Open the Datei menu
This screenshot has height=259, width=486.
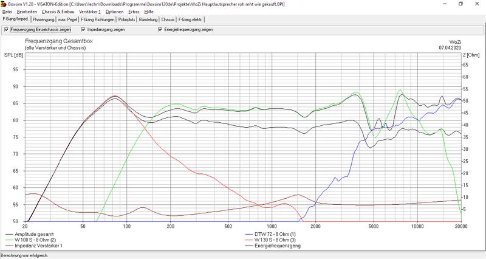click(7, 12)
